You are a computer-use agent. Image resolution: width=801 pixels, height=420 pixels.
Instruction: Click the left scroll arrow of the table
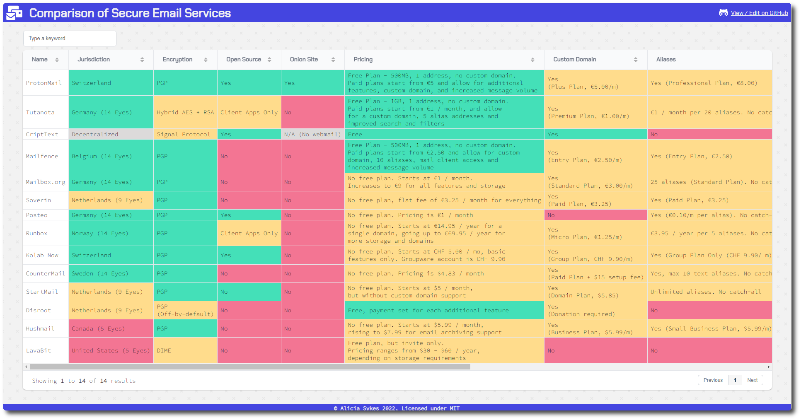[27, 367]
